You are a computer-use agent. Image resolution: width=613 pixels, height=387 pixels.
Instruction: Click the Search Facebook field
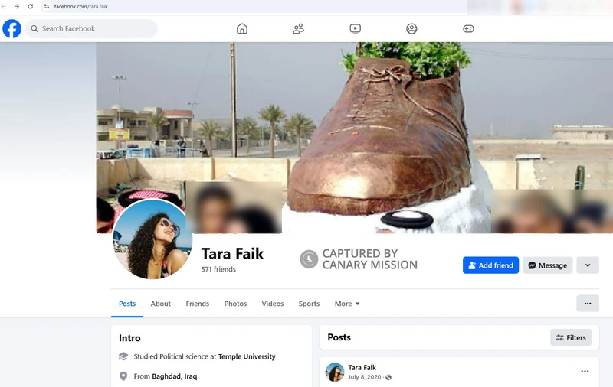pos(91,29)
